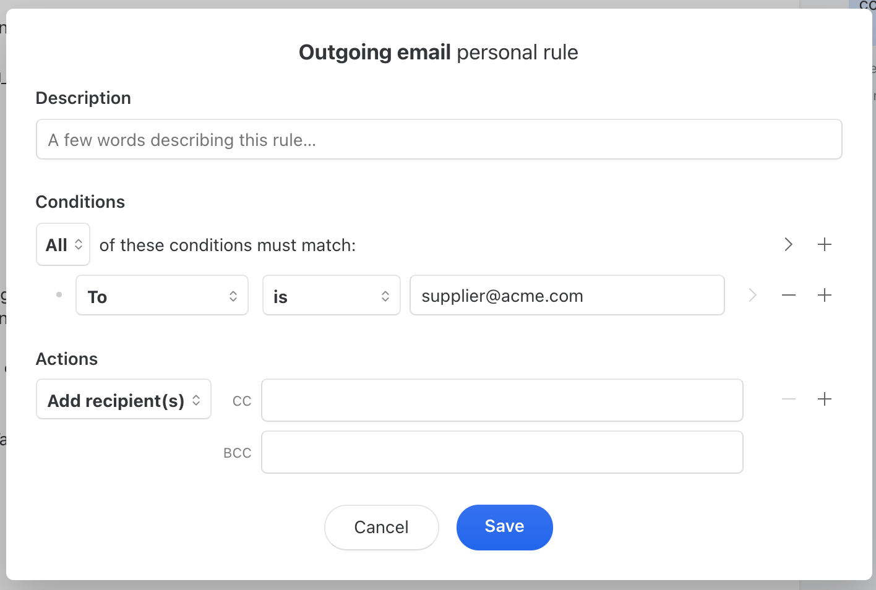Cancel the rule dialog
Screen dimensions: 876x590
381,527
